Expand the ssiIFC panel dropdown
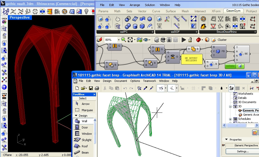259x157 pixels. pos(152,32)
